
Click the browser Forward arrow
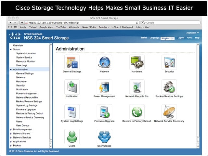(x=15, y=23)
